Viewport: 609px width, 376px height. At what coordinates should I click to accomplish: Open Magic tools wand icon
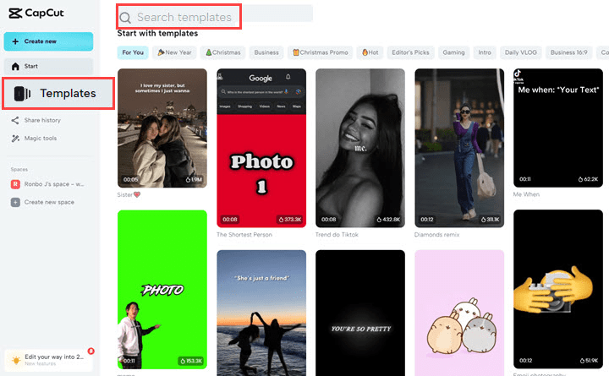click(x=15, y=138)
